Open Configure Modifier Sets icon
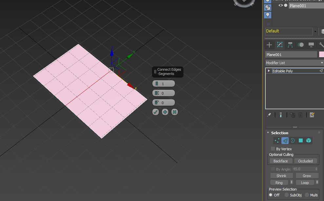This screenshot has height=201, width=324. (x=312, y=115)
